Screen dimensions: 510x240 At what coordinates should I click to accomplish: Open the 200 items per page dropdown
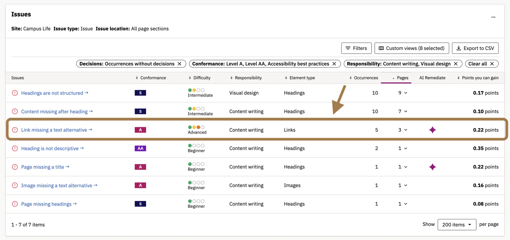click(x=457, y=225)
